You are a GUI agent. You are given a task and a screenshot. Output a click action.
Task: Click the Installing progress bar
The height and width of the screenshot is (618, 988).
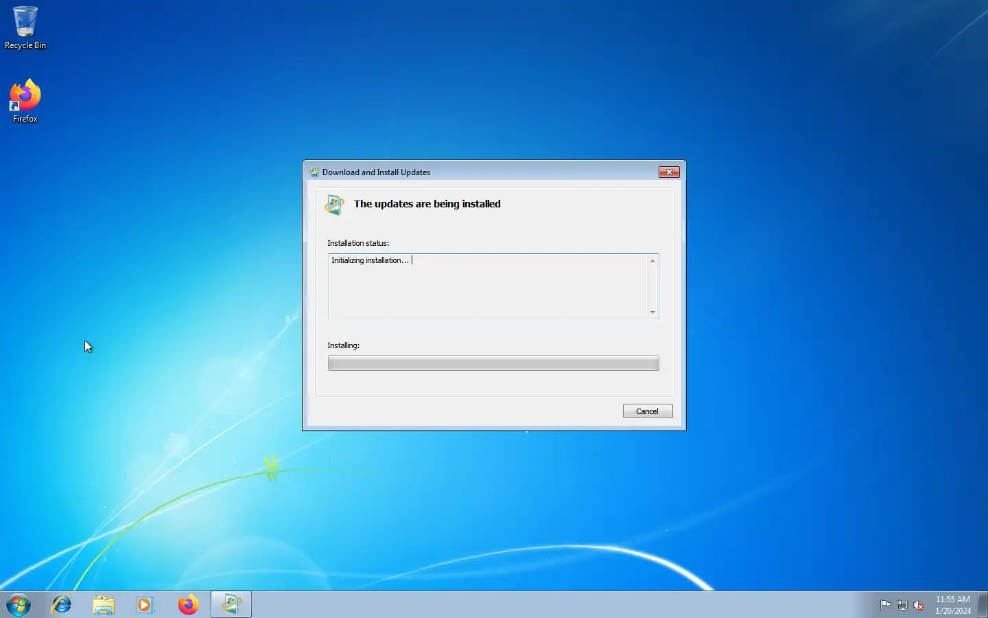tap(493, 363)
